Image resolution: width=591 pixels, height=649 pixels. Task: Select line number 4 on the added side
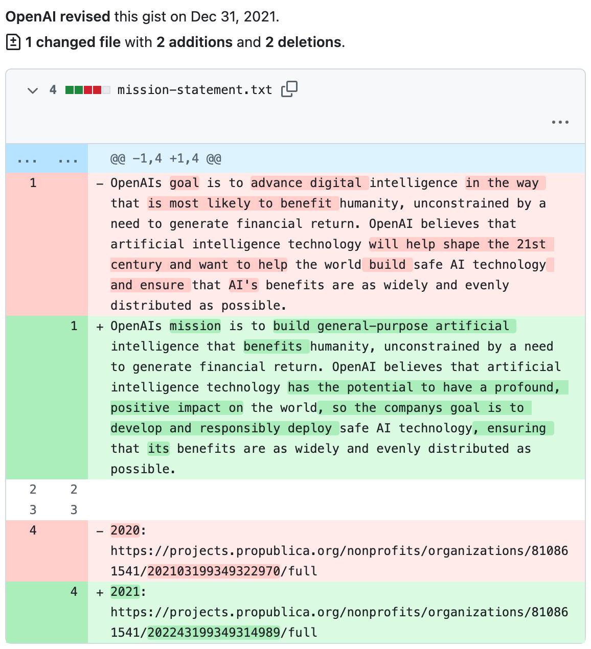[x=73, y=592]
